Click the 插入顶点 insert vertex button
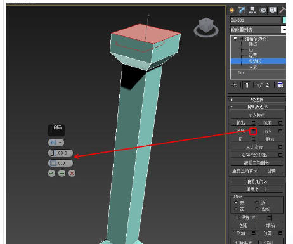Viewport: 293px width, 244px height. tap(257, 115)
